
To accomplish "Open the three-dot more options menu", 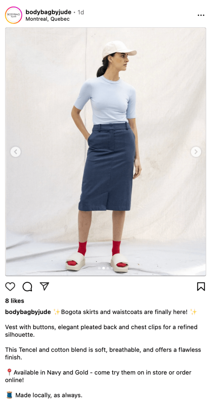I will [201, 15].
